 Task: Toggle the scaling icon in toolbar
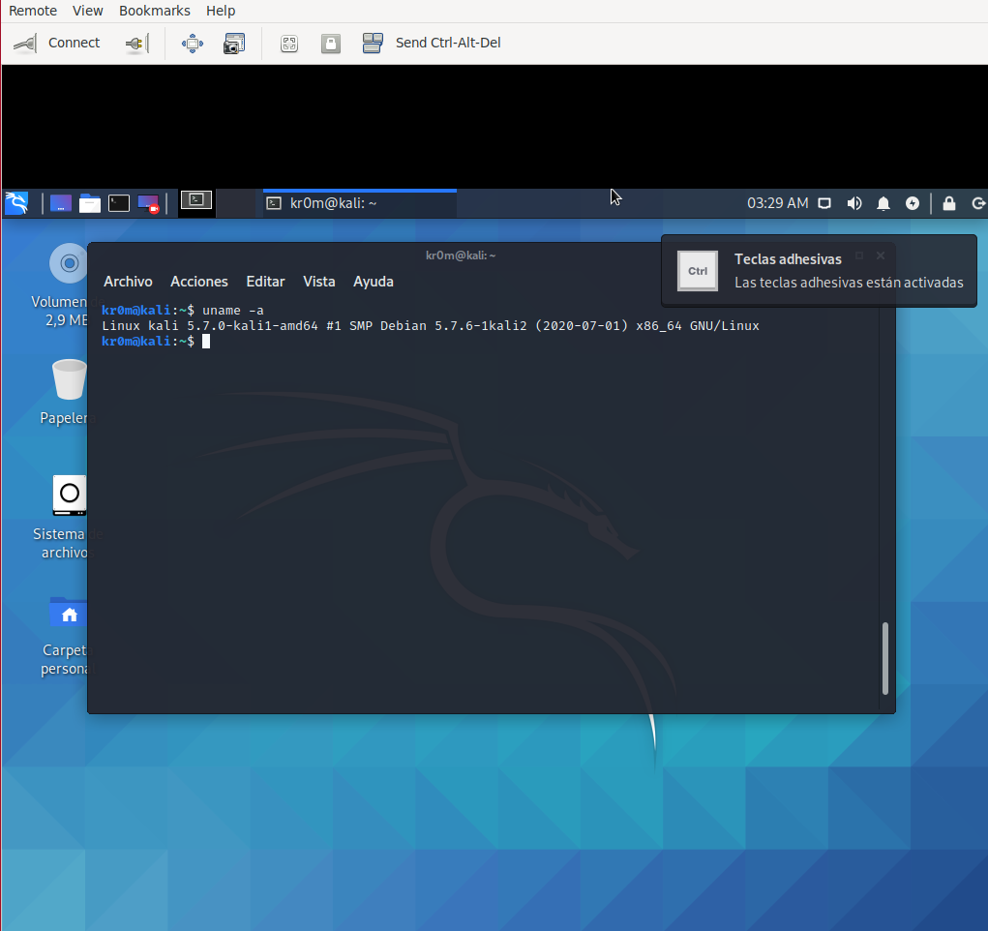click(288, 44)
